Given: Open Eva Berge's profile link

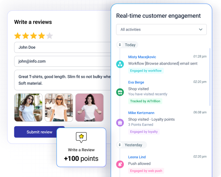Looking at the screenshot, I should [x=136, y=82].
